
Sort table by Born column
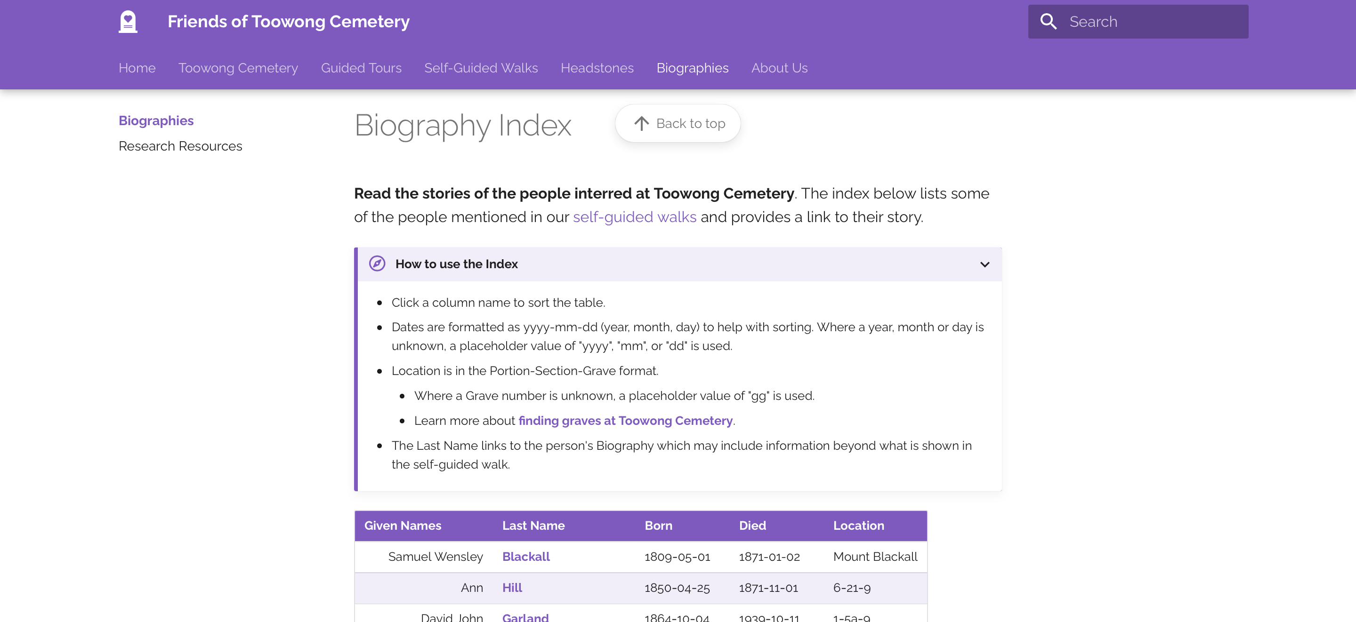tap(659, 526)
